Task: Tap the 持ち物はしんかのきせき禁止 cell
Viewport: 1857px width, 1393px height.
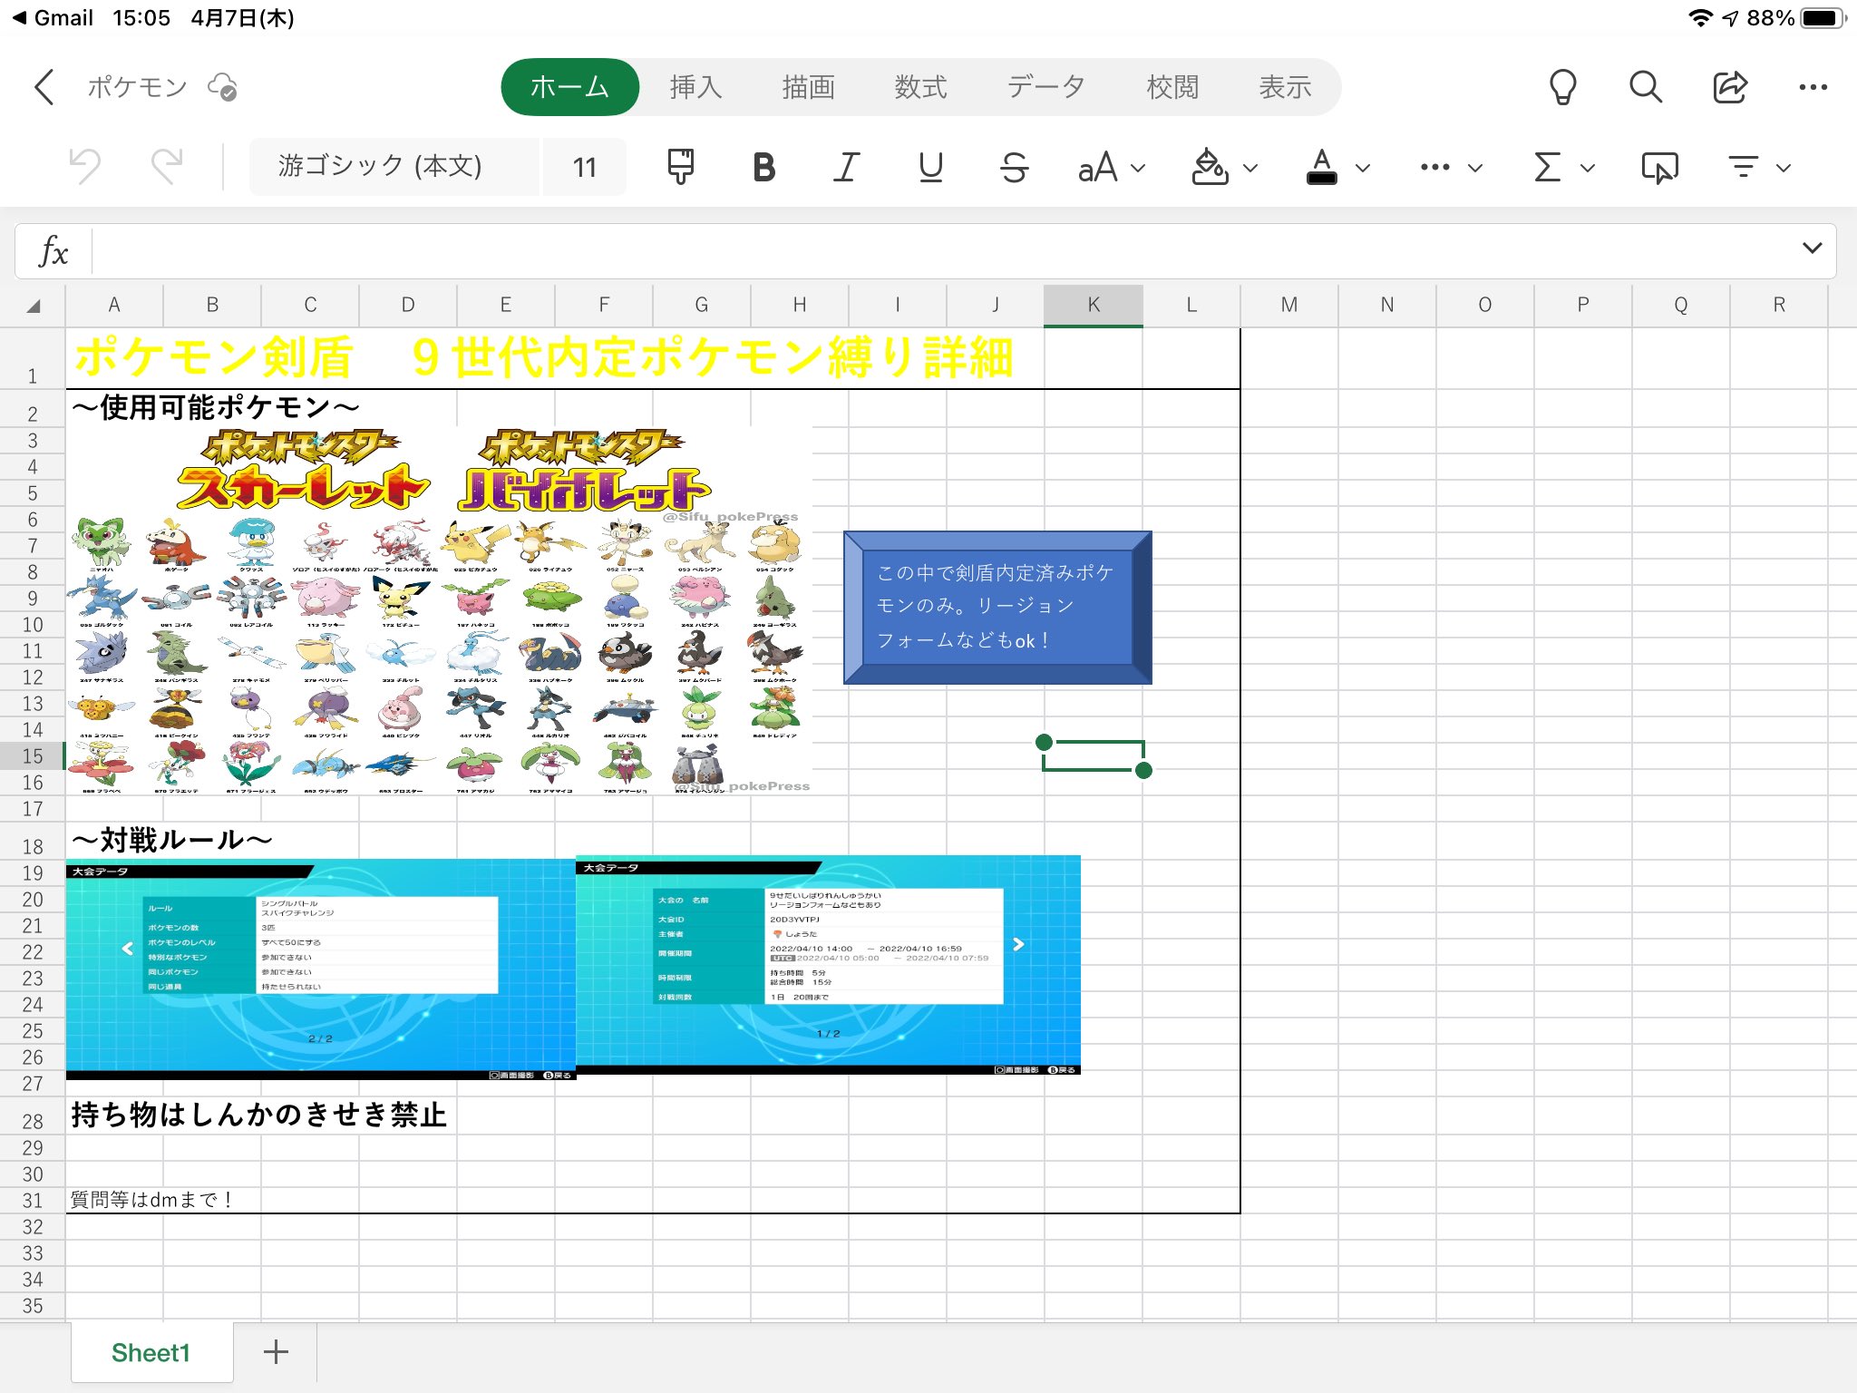Action: point(259,1115)
